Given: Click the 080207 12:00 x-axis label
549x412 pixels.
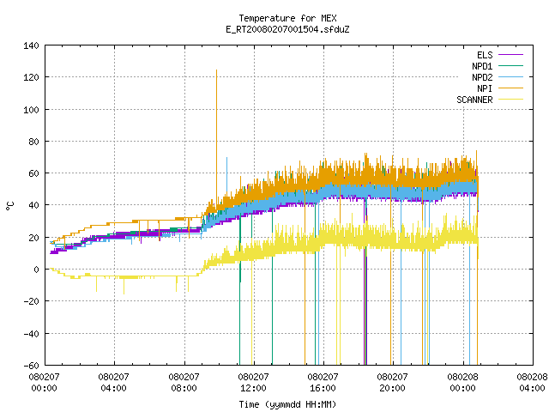Looking at the screenshot, I should pyautogui.click(x=253, y=382).
